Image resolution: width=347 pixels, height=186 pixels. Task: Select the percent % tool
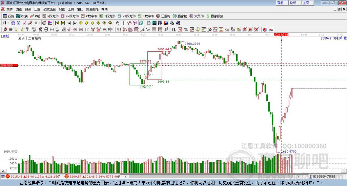point(186,29)
